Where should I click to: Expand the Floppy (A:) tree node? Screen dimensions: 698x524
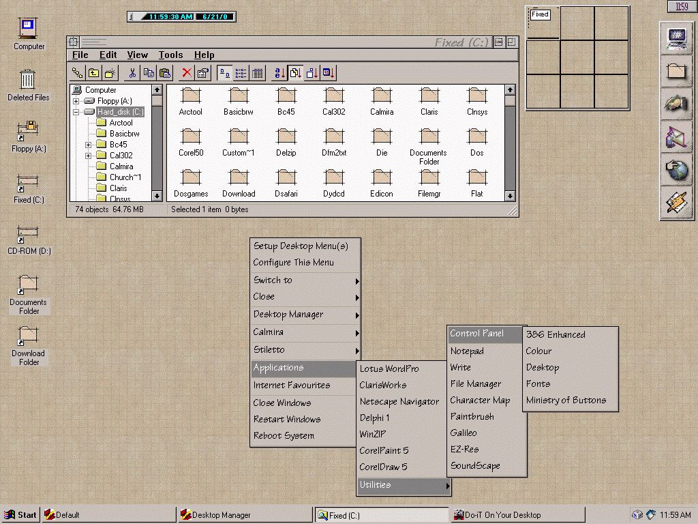[x=77, y=101]
